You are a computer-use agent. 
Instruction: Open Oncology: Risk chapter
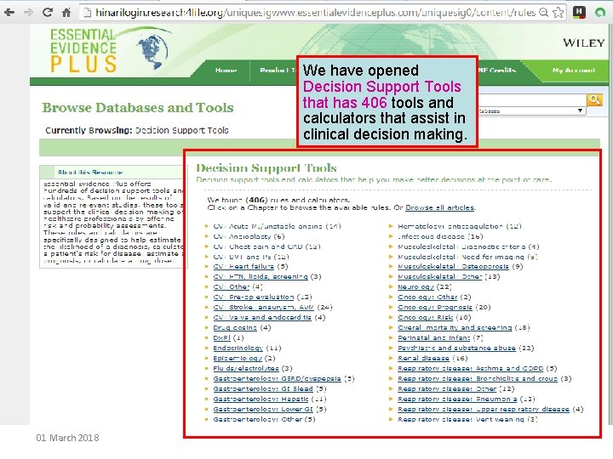(x=426, y=317)
